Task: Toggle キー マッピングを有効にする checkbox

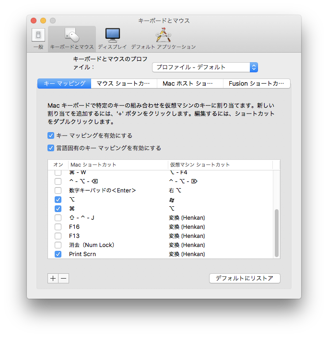Action: coord(51,135)
